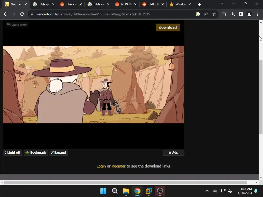Open the Chrome profile icon

(249, 14)
